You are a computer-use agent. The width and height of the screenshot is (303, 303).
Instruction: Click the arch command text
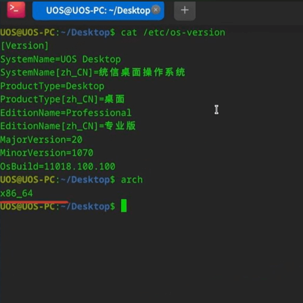point(132,180)
